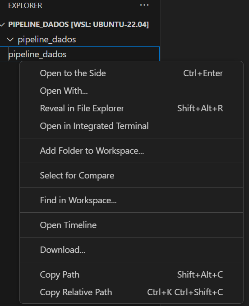Click the highlighted pipeline_dados file entry

(x=80, y=54)
